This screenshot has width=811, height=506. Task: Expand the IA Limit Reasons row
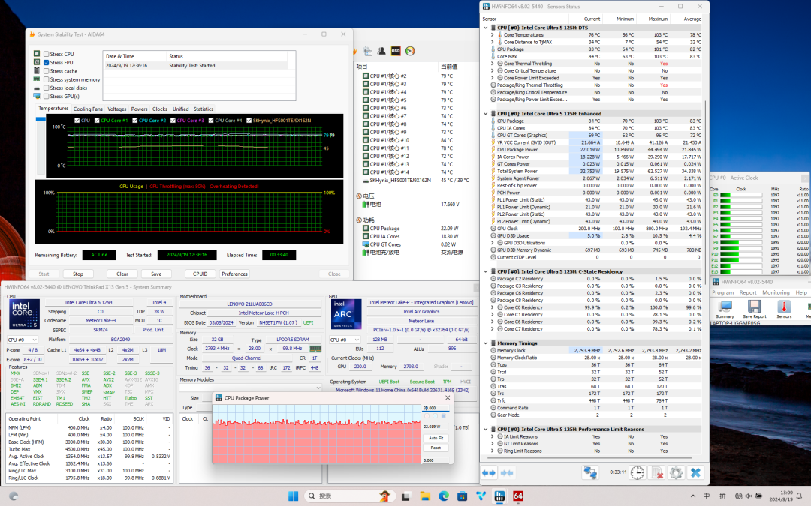(x=493, y=436)
